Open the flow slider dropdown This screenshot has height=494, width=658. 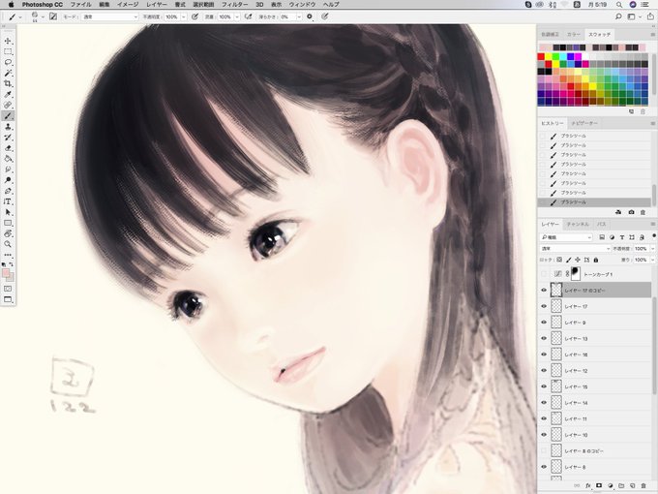(x=237, y=16)
